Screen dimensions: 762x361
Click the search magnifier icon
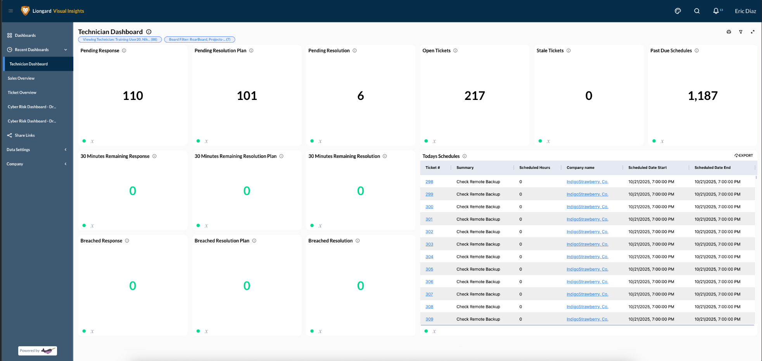click(x=697, y=11)
